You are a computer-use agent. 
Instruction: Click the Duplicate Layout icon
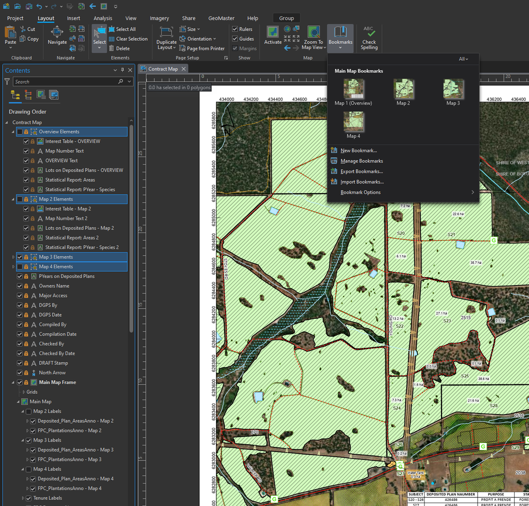[x=166, y=32]
